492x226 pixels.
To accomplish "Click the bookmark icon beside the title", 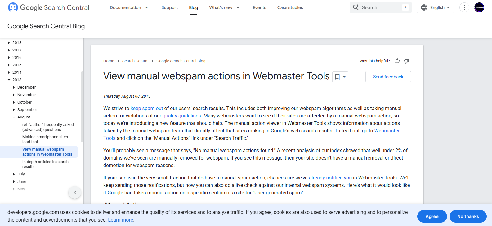I will (x=340, y=77).
